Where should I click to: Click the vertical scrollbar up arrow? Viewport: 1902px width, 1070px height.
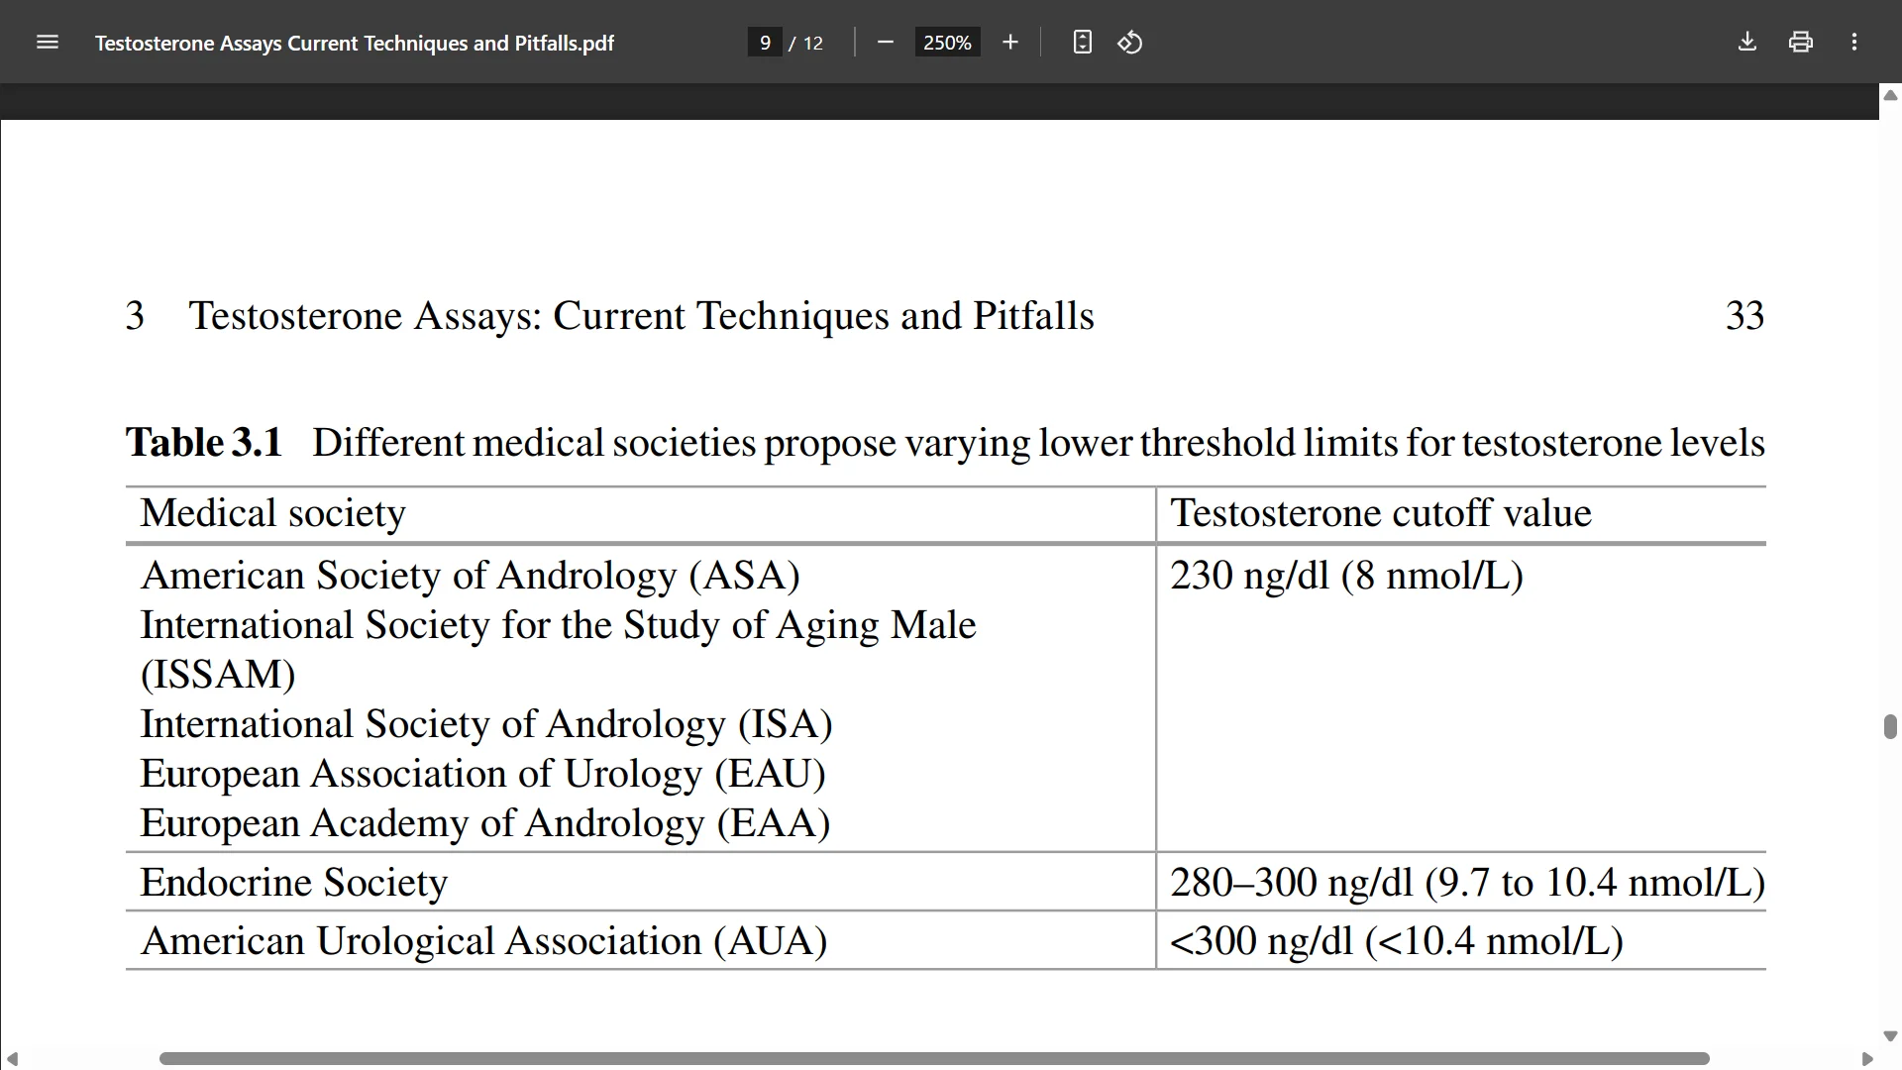1890,95
